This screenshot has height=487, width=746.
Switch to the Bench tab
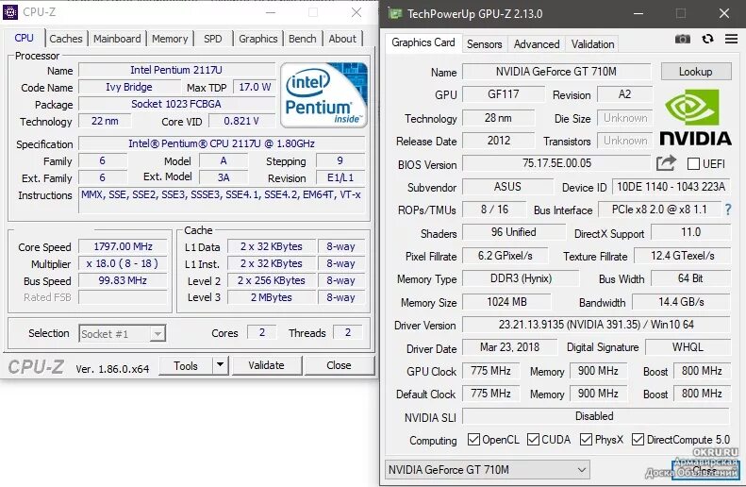click(303, 39)
